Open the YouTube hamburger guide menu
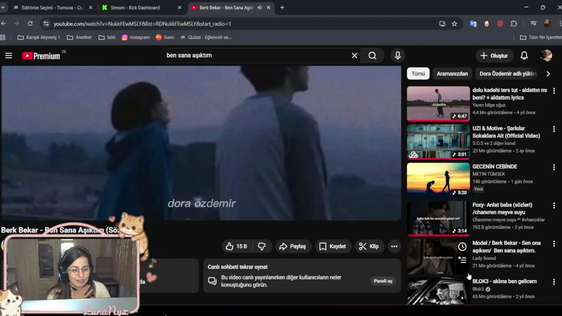The image size is (562, 316). (x=8, y=56)
